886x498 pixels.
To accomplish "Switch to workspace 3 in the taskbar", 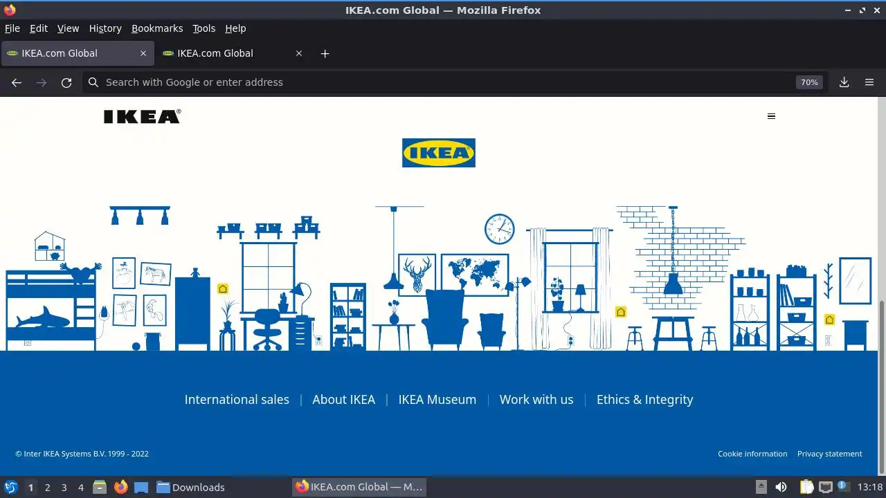I will [64, 488].
